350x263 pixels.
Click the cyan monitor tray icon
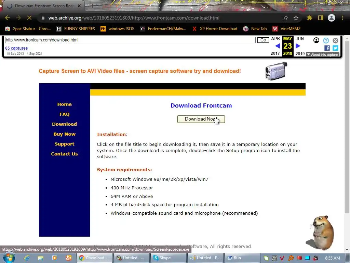tap(307, 258)
